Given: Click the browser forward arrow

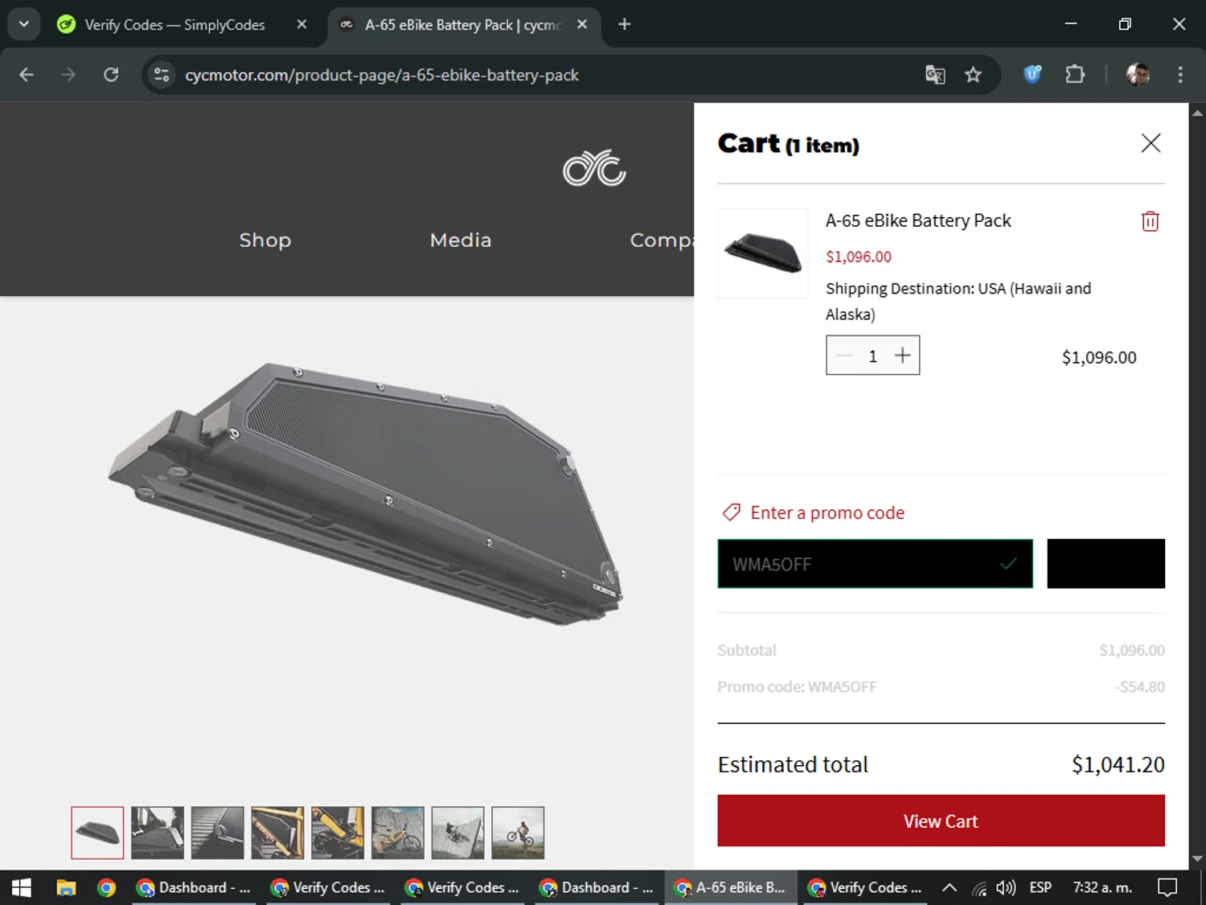Looking at the screenshot, I should (x=68, y=75).
